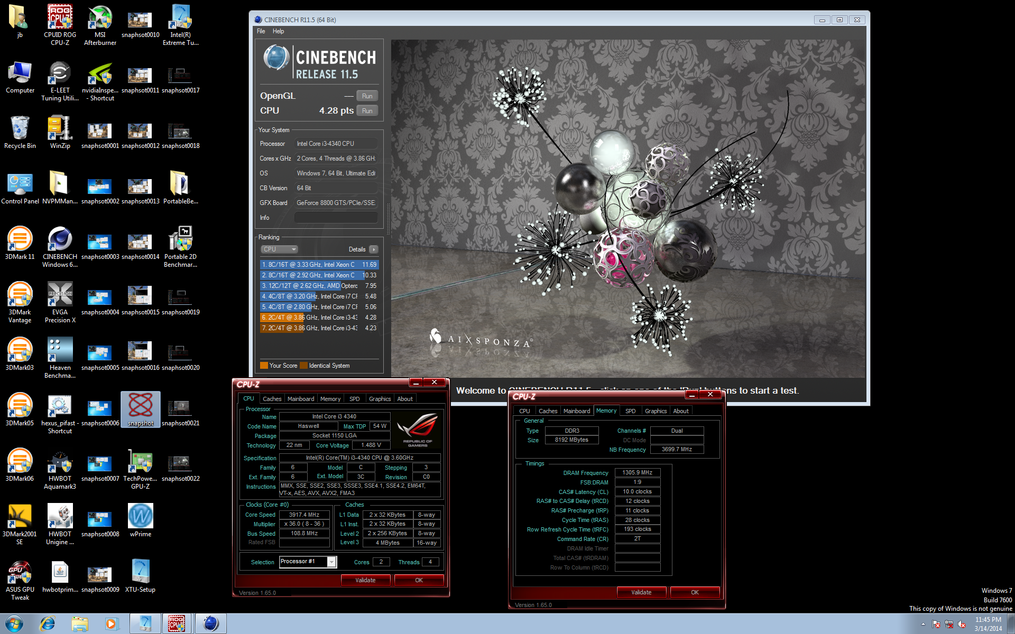
Task: Open Heaven Benchmark desktop icon
Action: (60, 358)
